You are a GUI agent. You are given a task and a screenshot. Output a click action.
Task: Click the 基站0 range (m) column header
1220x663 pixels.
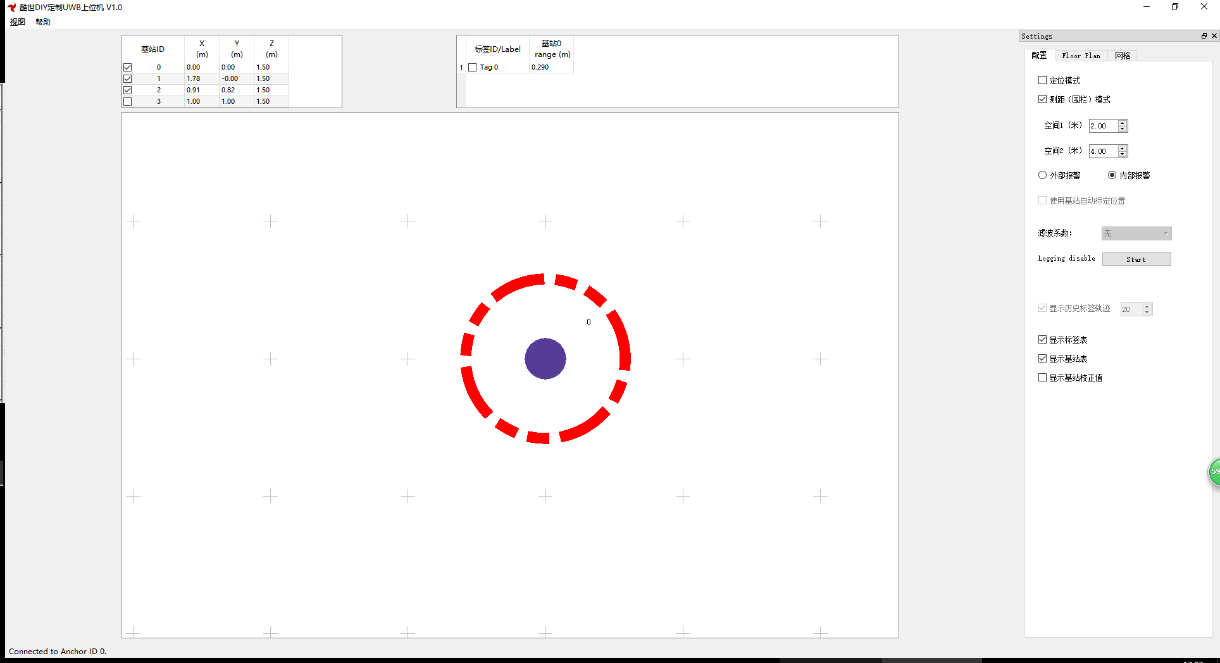tap(551, 49)
